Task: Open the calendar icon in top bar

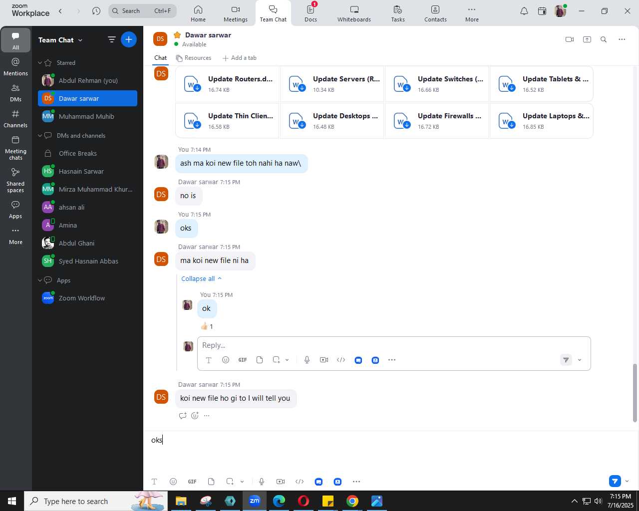Action: click(x=542, y=11)
